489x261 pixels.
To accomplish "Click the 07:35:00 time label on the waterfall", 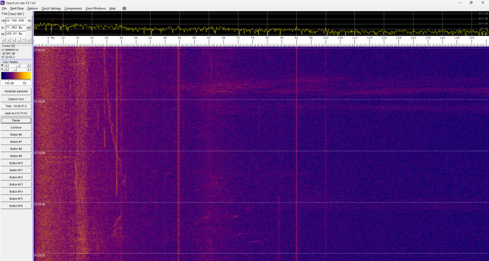I will pyautogui.click(x=40, y=153).
